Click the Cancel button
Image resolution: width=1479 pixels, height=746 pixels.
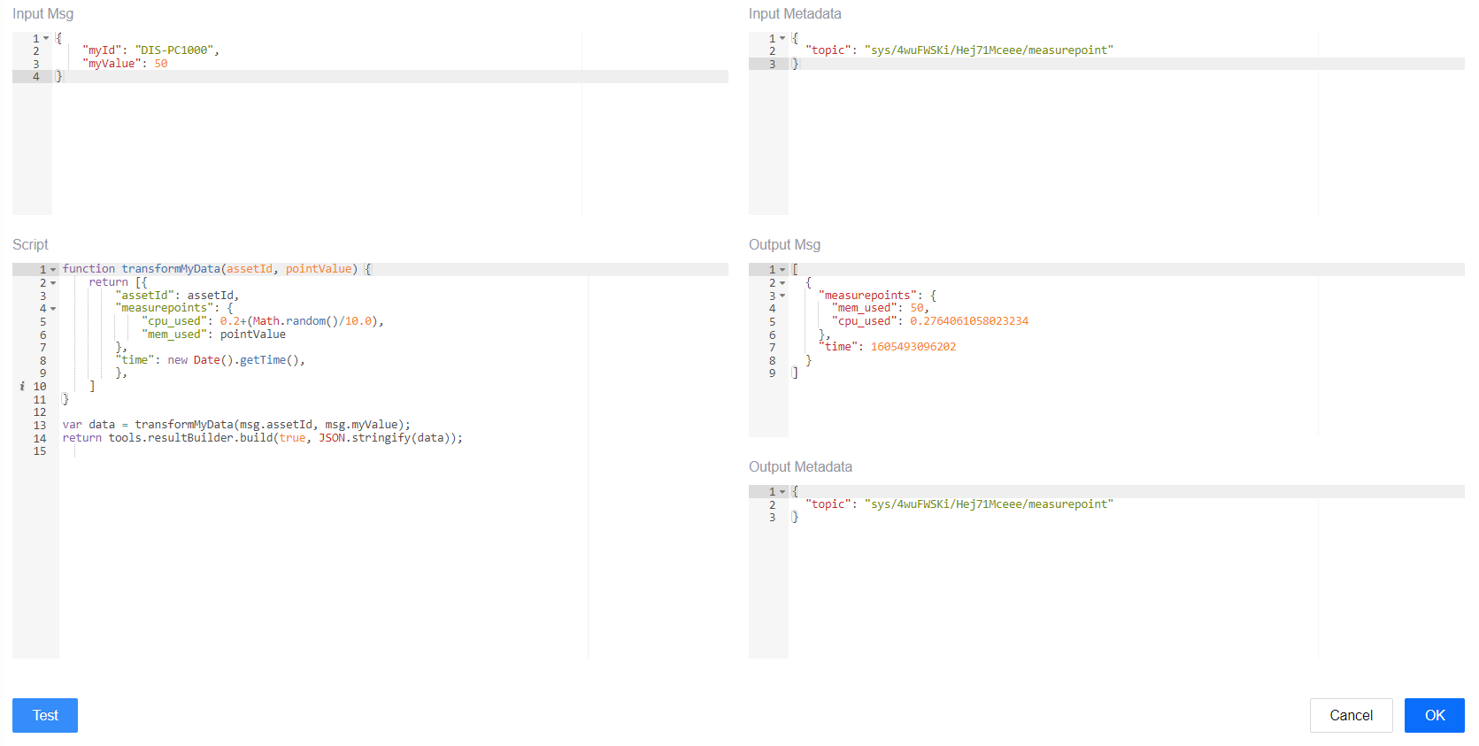(1351, 715)
